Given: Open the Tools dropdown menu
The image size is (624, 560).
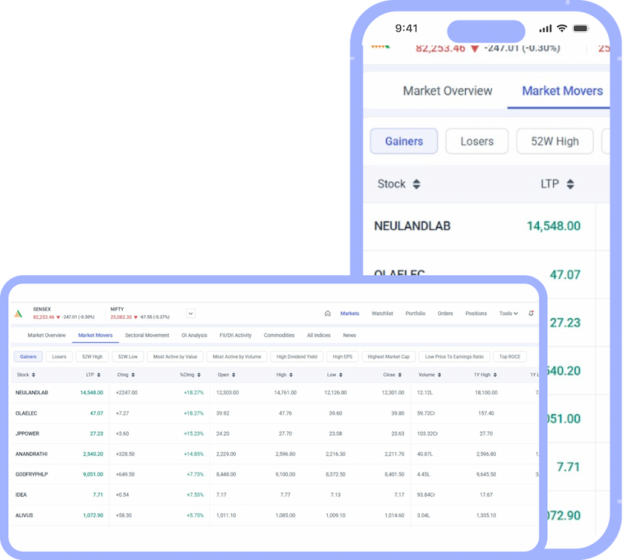Looking at the screenshot, I should (509, 314).
